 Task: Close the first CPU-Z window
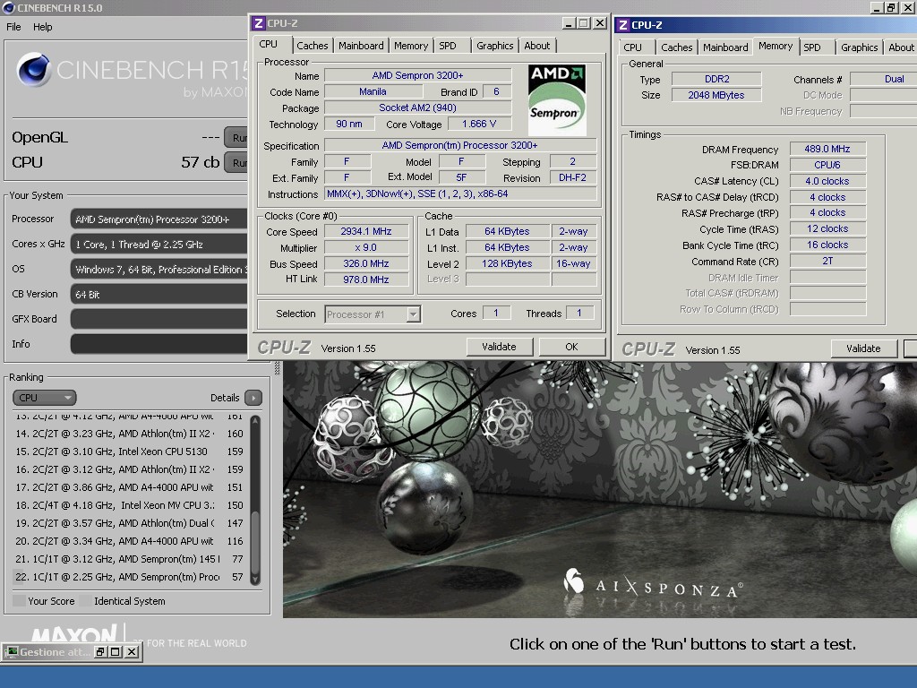(599, 23)
